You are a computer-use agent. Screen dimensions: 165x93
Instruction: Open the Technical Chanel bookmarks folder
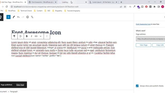click(x=25, y=11)
